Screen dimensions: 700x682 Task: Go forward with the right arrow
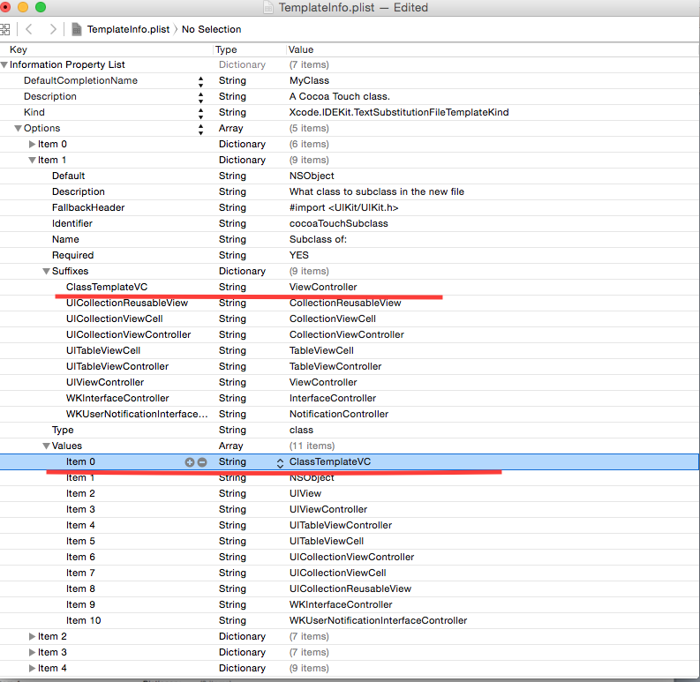[x=53, y=29]
